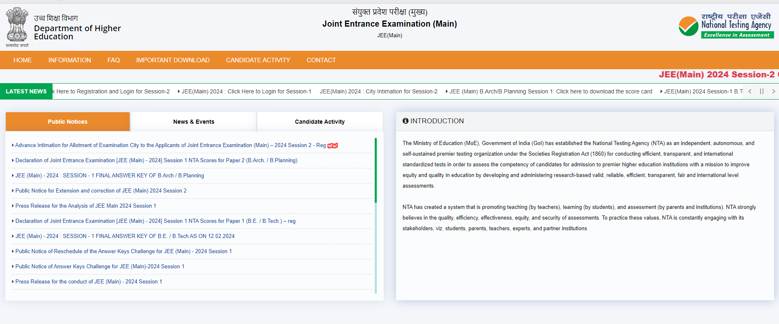Click the INTRODUCTION info icon
The height and width of the screenshot is (324, 779).
coord(406,121)
